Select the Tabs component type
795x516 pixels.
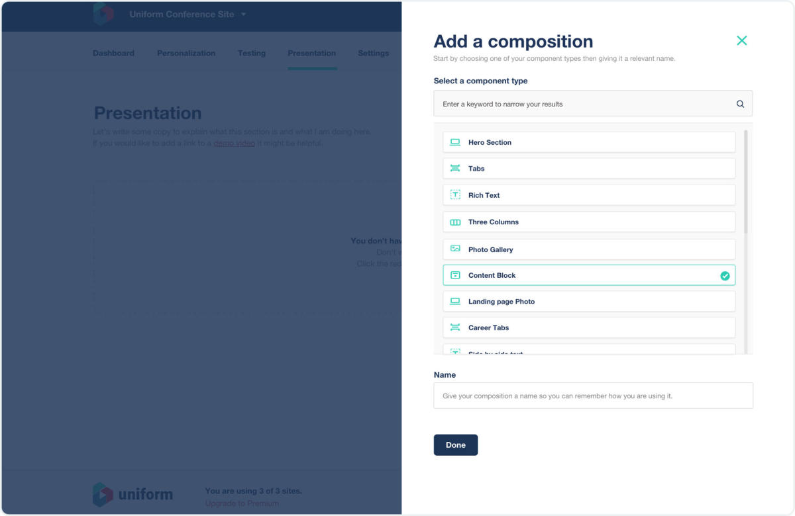click(589, 169)
